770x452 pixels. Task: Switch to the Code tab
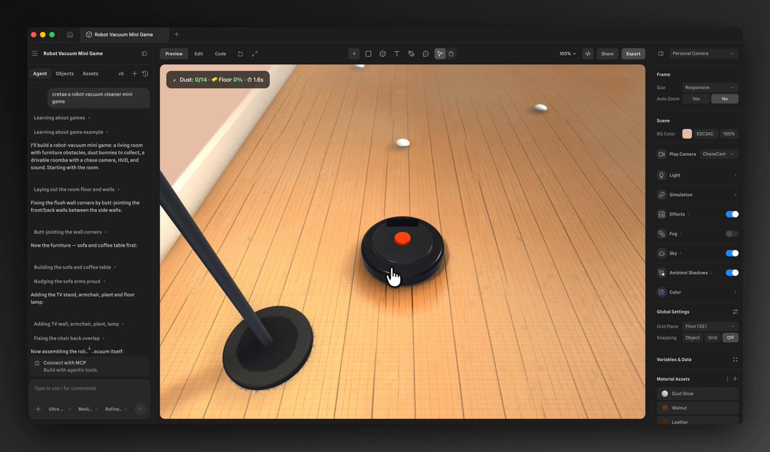pos(220,54)
